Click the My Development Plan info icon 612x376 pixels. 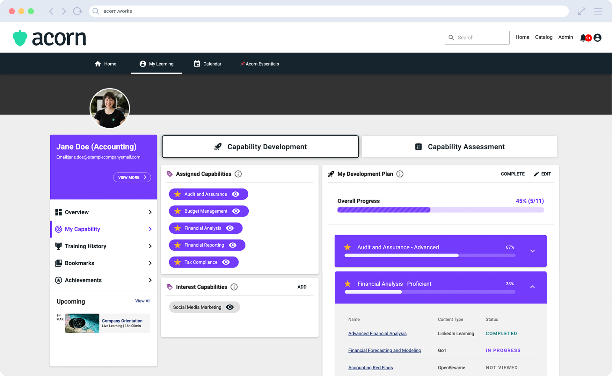(400, 174)
